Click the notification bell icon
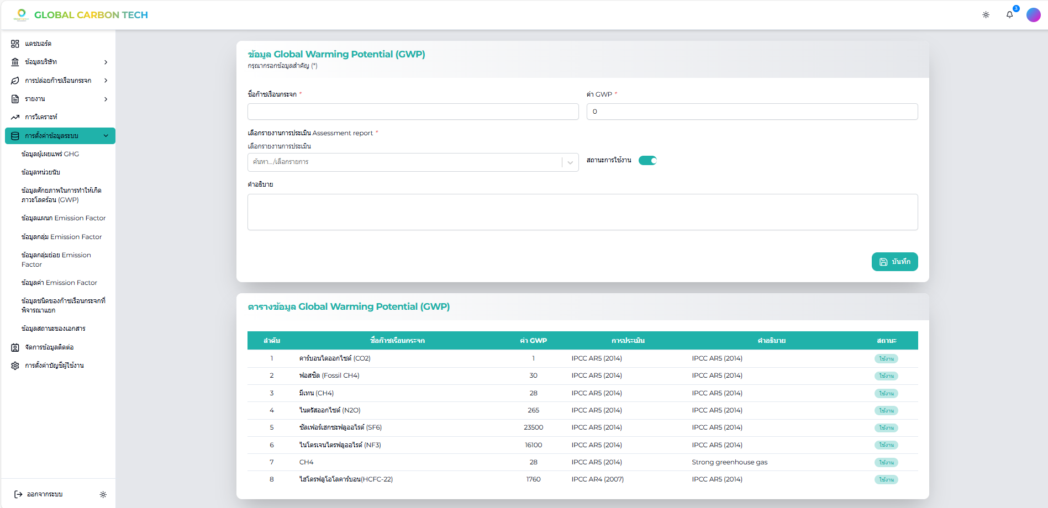This screenshot has width=1048, height=508. coord(1009,15)
